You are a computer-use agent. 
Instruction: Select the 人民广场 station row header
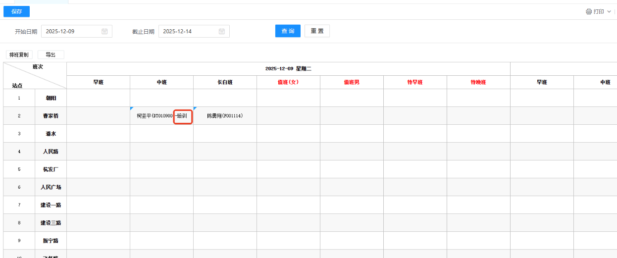51,187
